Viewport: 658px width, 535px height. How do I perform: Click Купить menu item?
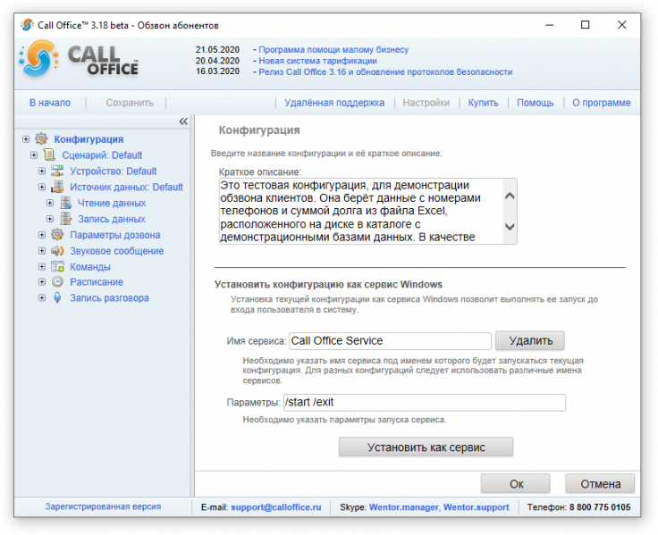pos(483,103)
